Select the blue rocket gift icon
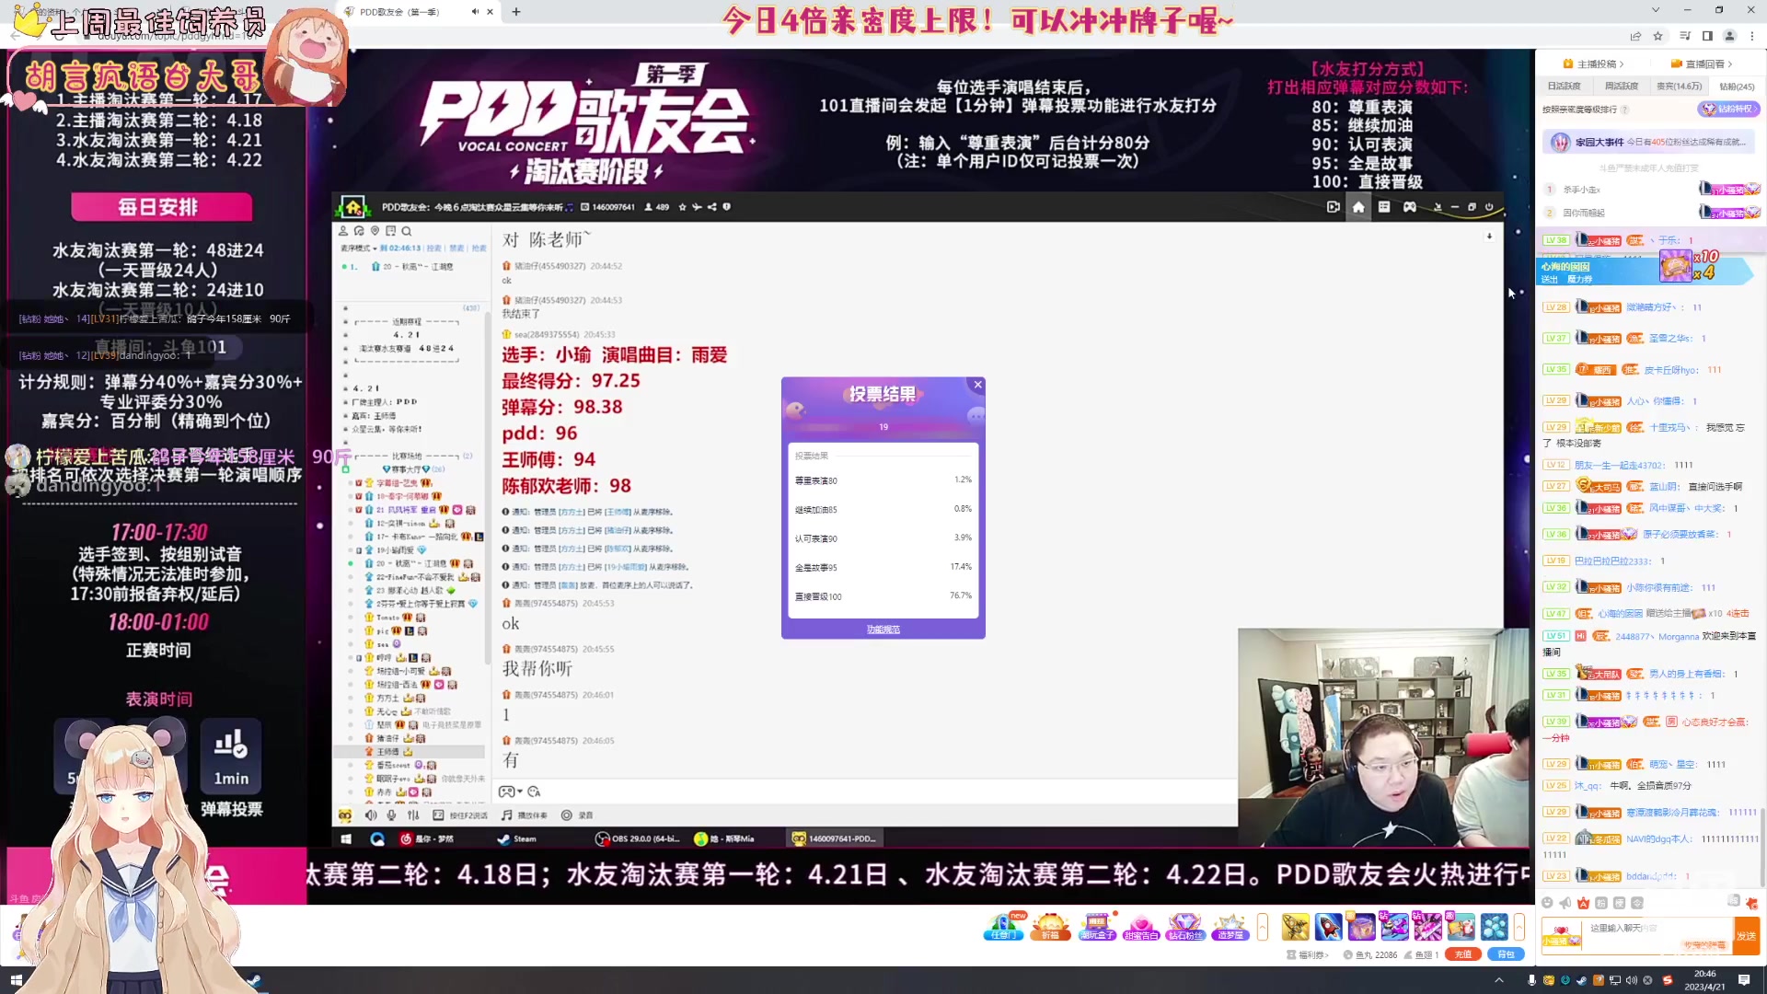1767x994 pixels. click(1328, 927)
